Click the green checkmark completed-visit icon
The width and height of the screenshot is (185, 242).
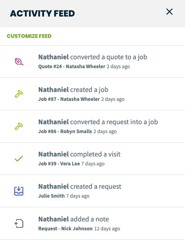pos(19,159)
